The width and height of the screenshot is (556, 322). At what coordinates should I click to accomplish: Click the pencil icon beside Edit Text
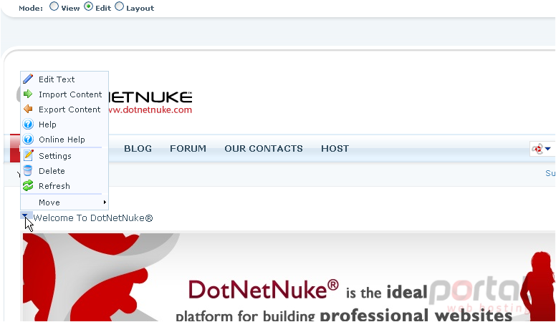[28, 79]
